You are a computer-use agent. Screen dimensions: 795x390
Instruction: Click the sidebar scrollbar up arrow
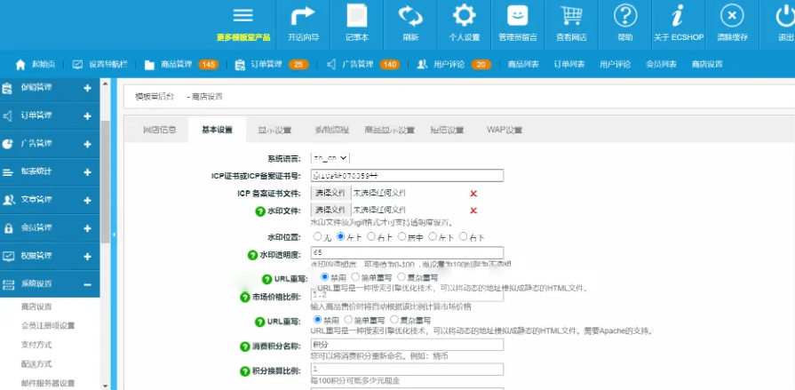105,83
